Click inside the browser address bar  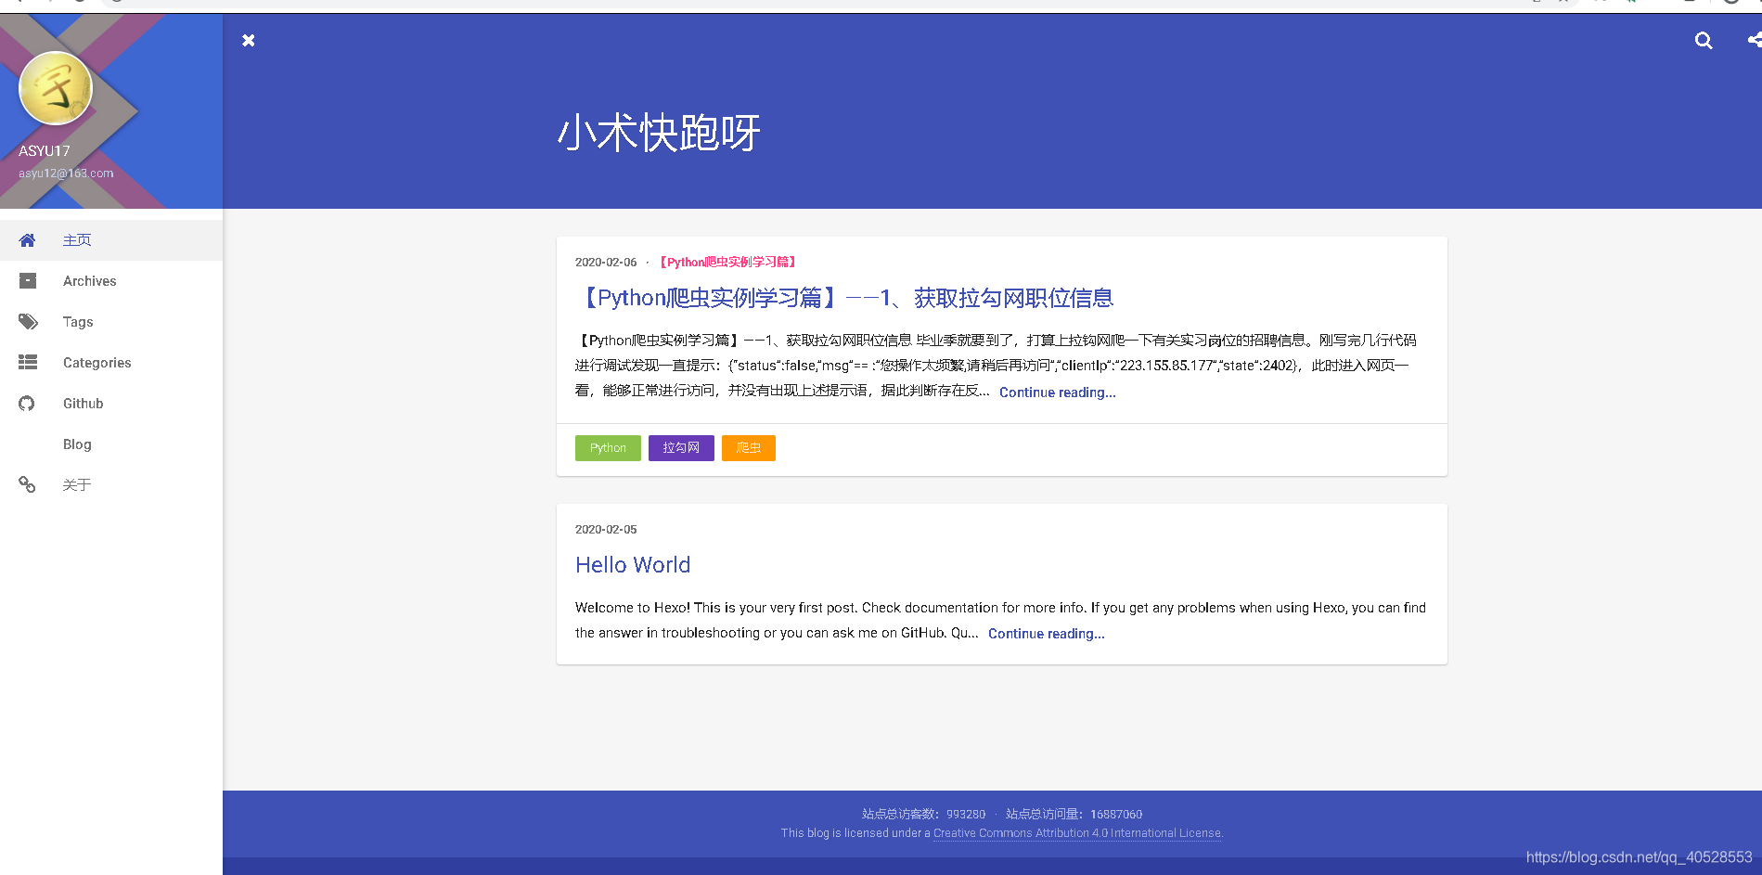557,3
